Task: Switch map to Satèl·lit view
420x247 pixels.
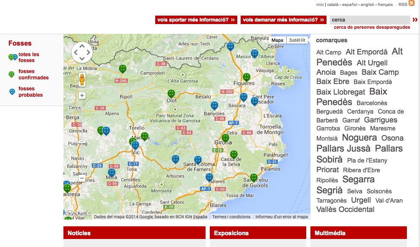Action: pyautogui.click(x=297, y=40)
